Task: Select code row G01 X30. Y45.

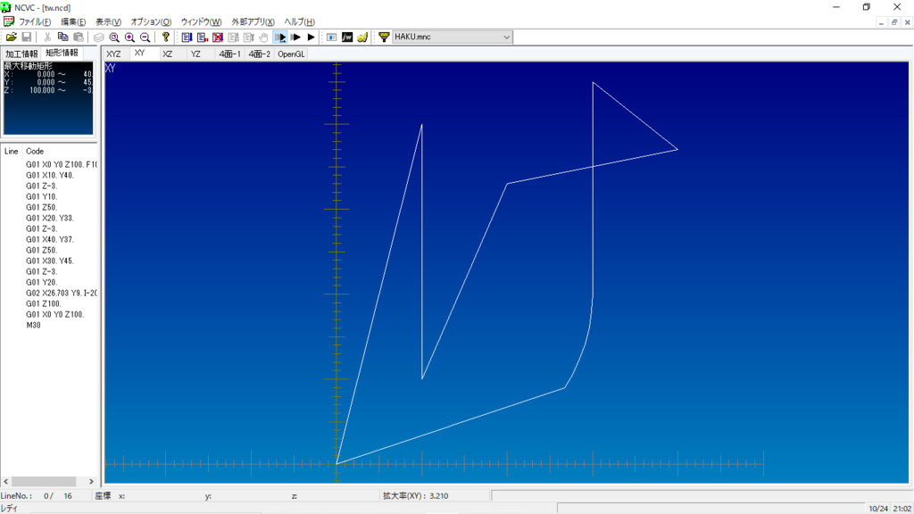Action: point(50,261)
